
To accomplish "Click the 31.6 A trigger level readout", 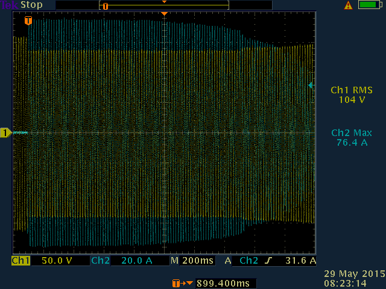I will [x=300, y=261].
